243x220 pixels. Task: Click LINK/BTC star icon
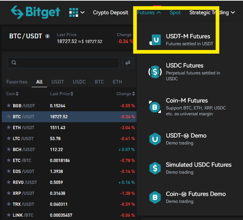pos(9,215)
